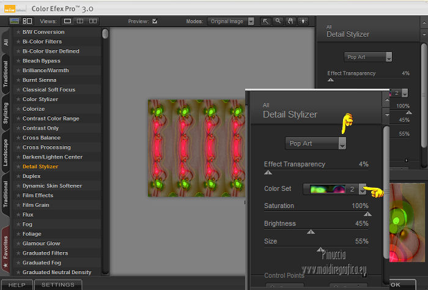Expand the Control Points section arrow
This screenshot has width=428, height=290.
[364, 275]
